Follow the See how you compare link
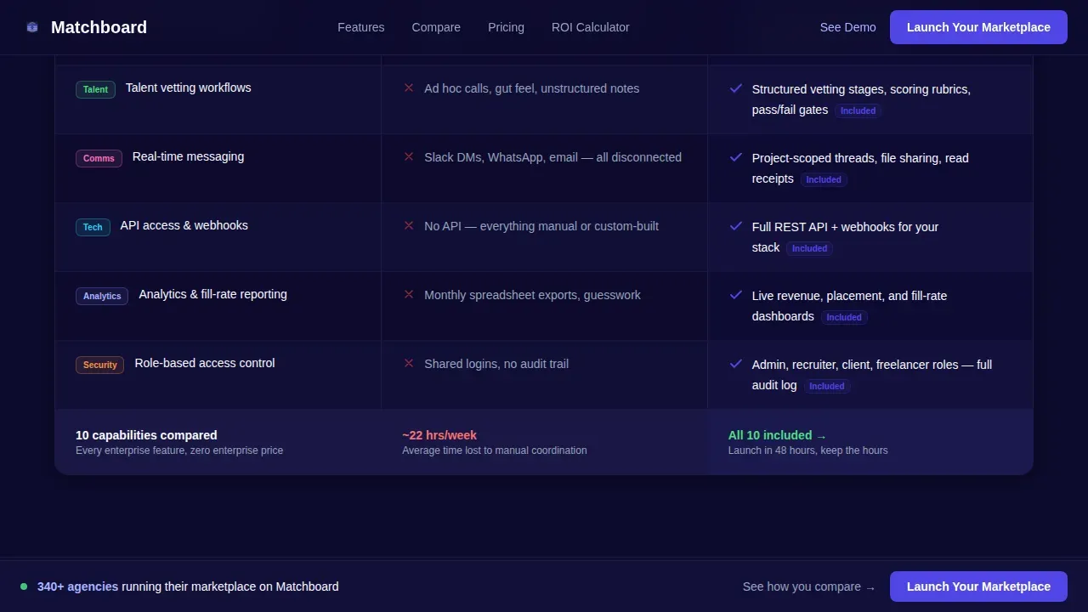Image resolution: width=1088 pixels, height=612 pixels. (x=808, y=586)
